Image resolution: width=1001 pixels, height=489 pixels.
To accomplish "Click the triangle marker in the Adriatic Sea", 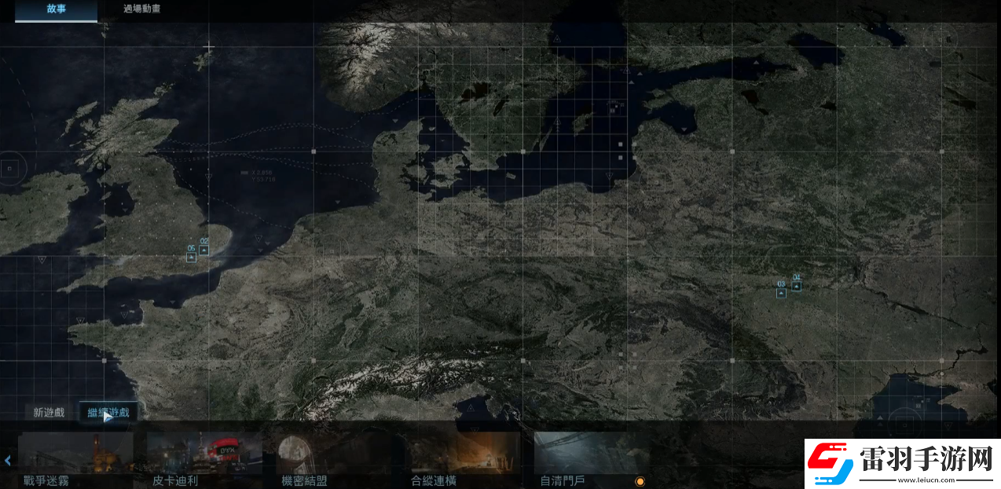I will click(x=469, y=407).
